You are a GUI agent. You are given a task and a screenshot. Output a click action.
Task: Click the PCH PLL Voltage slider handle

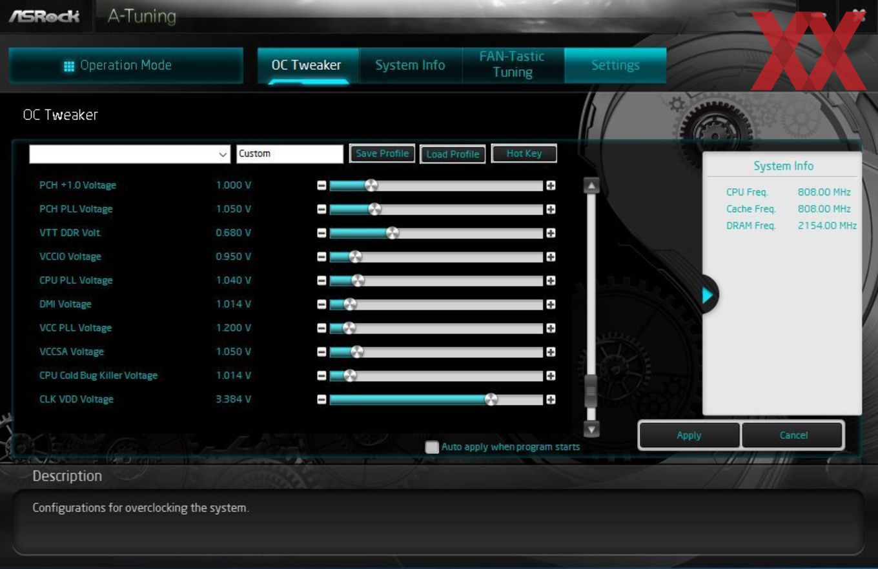374,210
